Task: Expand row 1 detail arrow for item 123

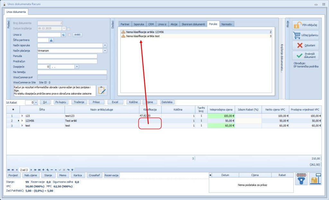Action: [x=22, y=116]
